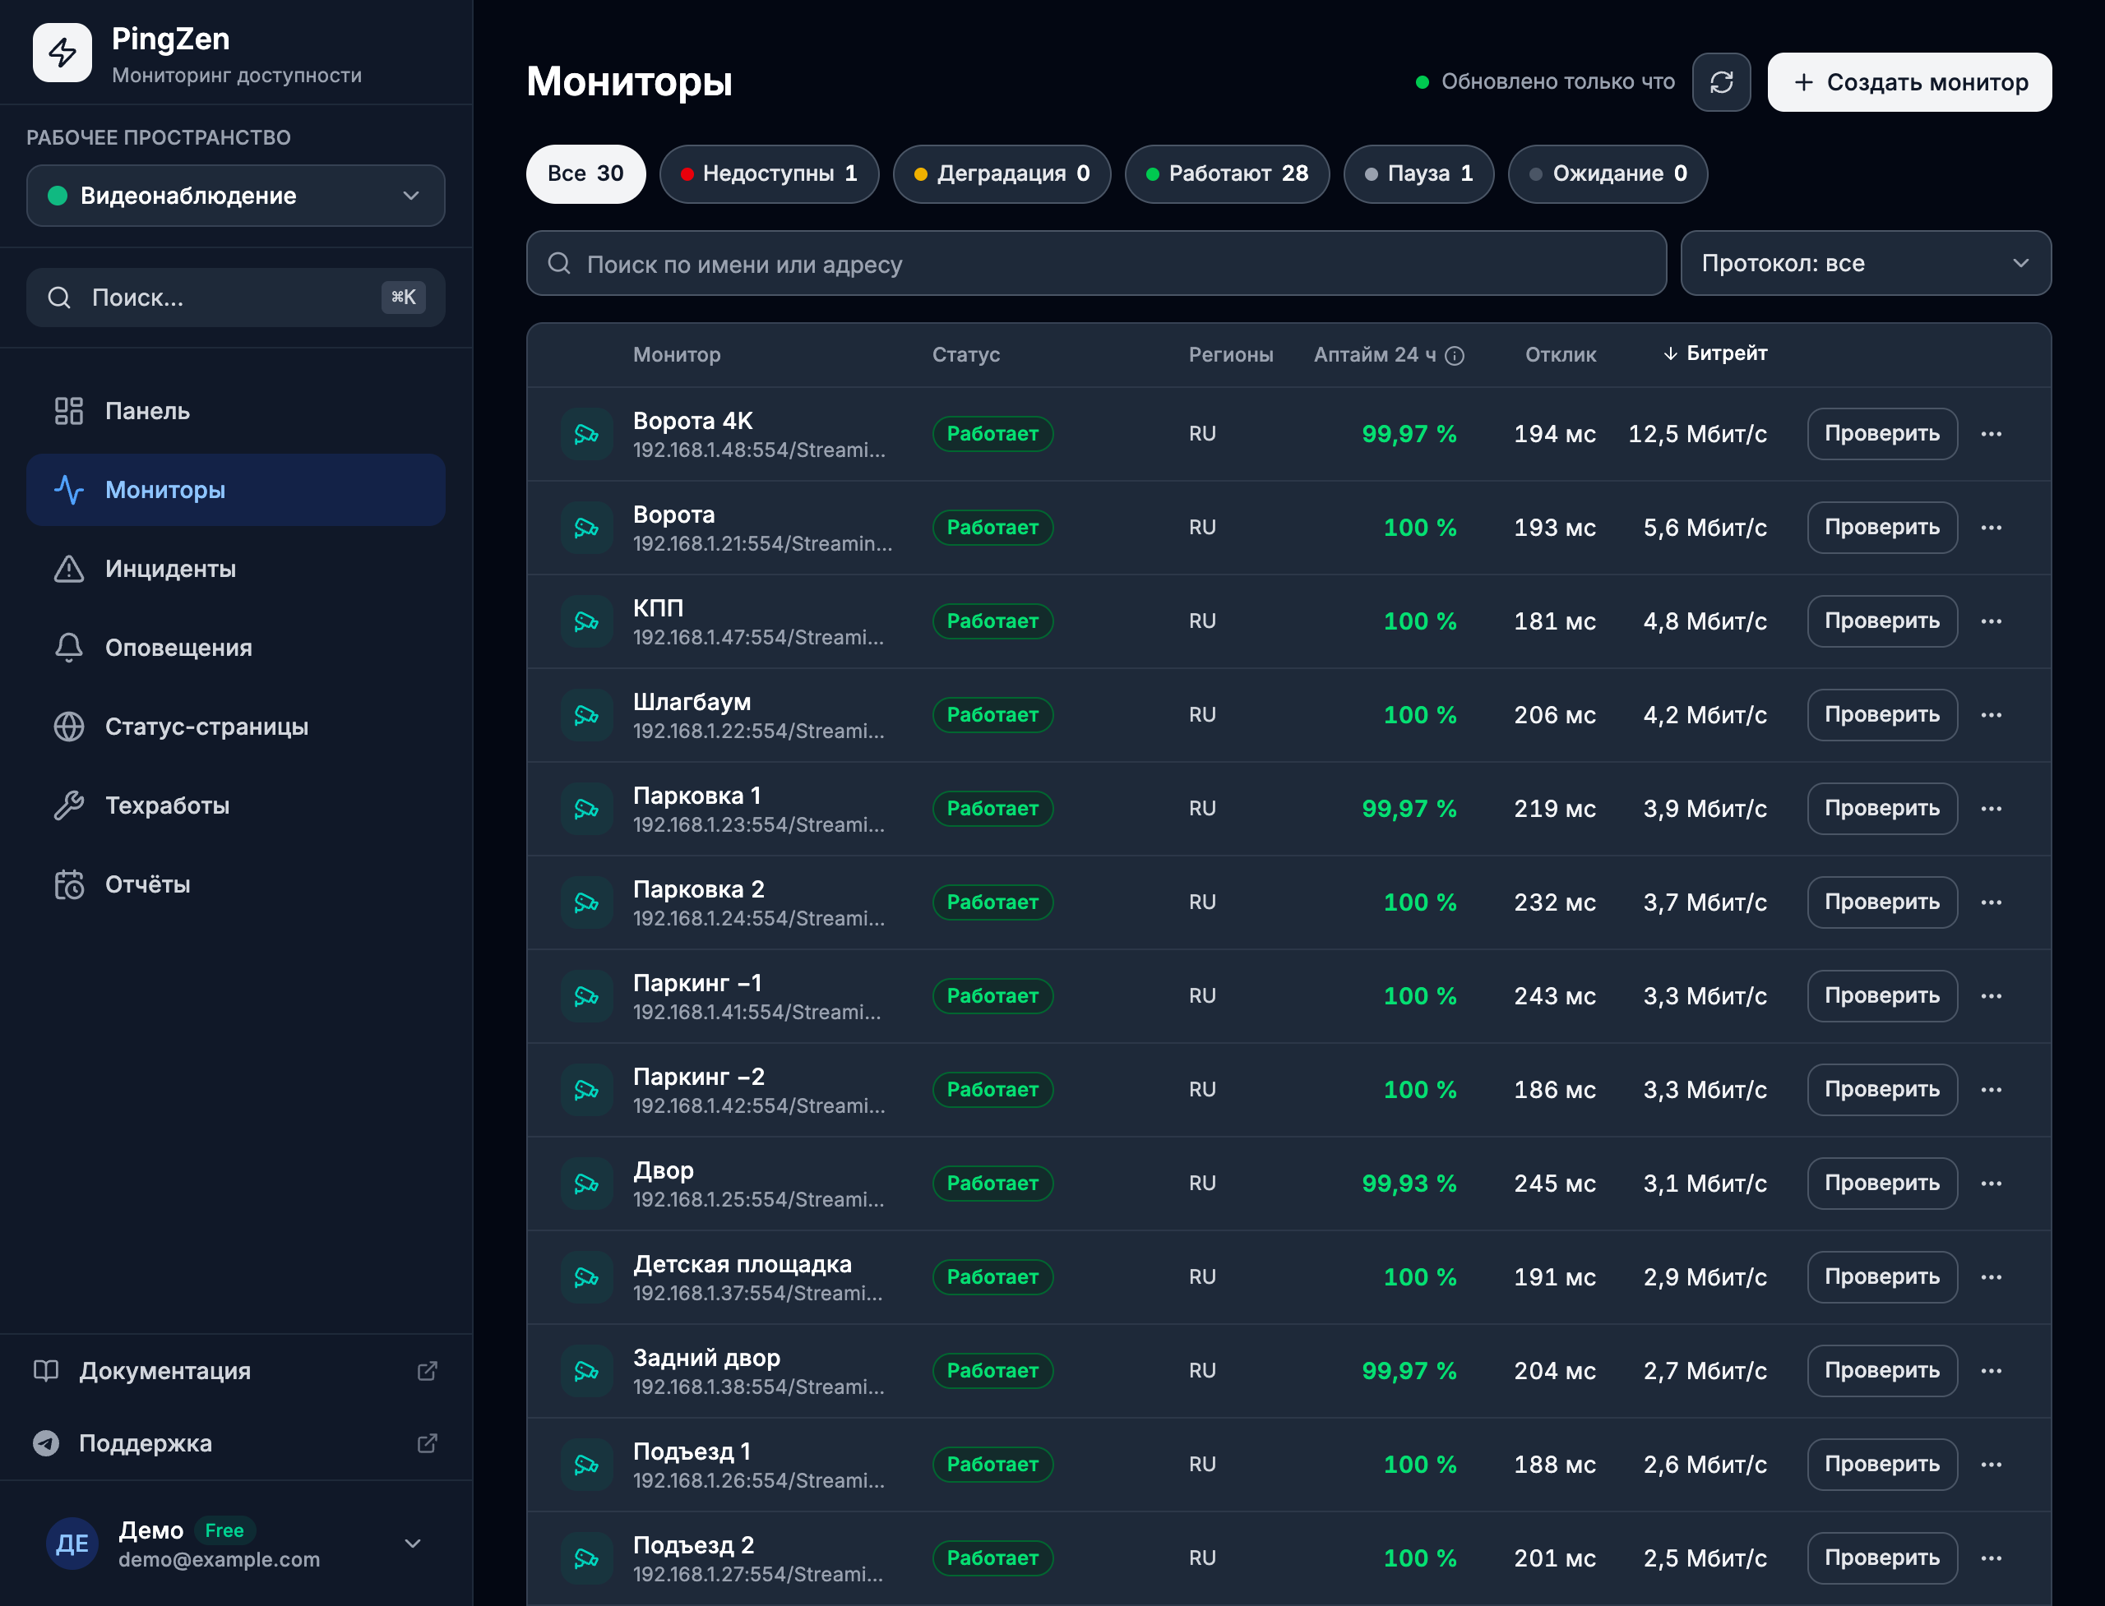The width and height of the screenshot is (2105, 1606).
Task: Open the more options menu for Ворота 4К
Action: [x=1992, y=434]
